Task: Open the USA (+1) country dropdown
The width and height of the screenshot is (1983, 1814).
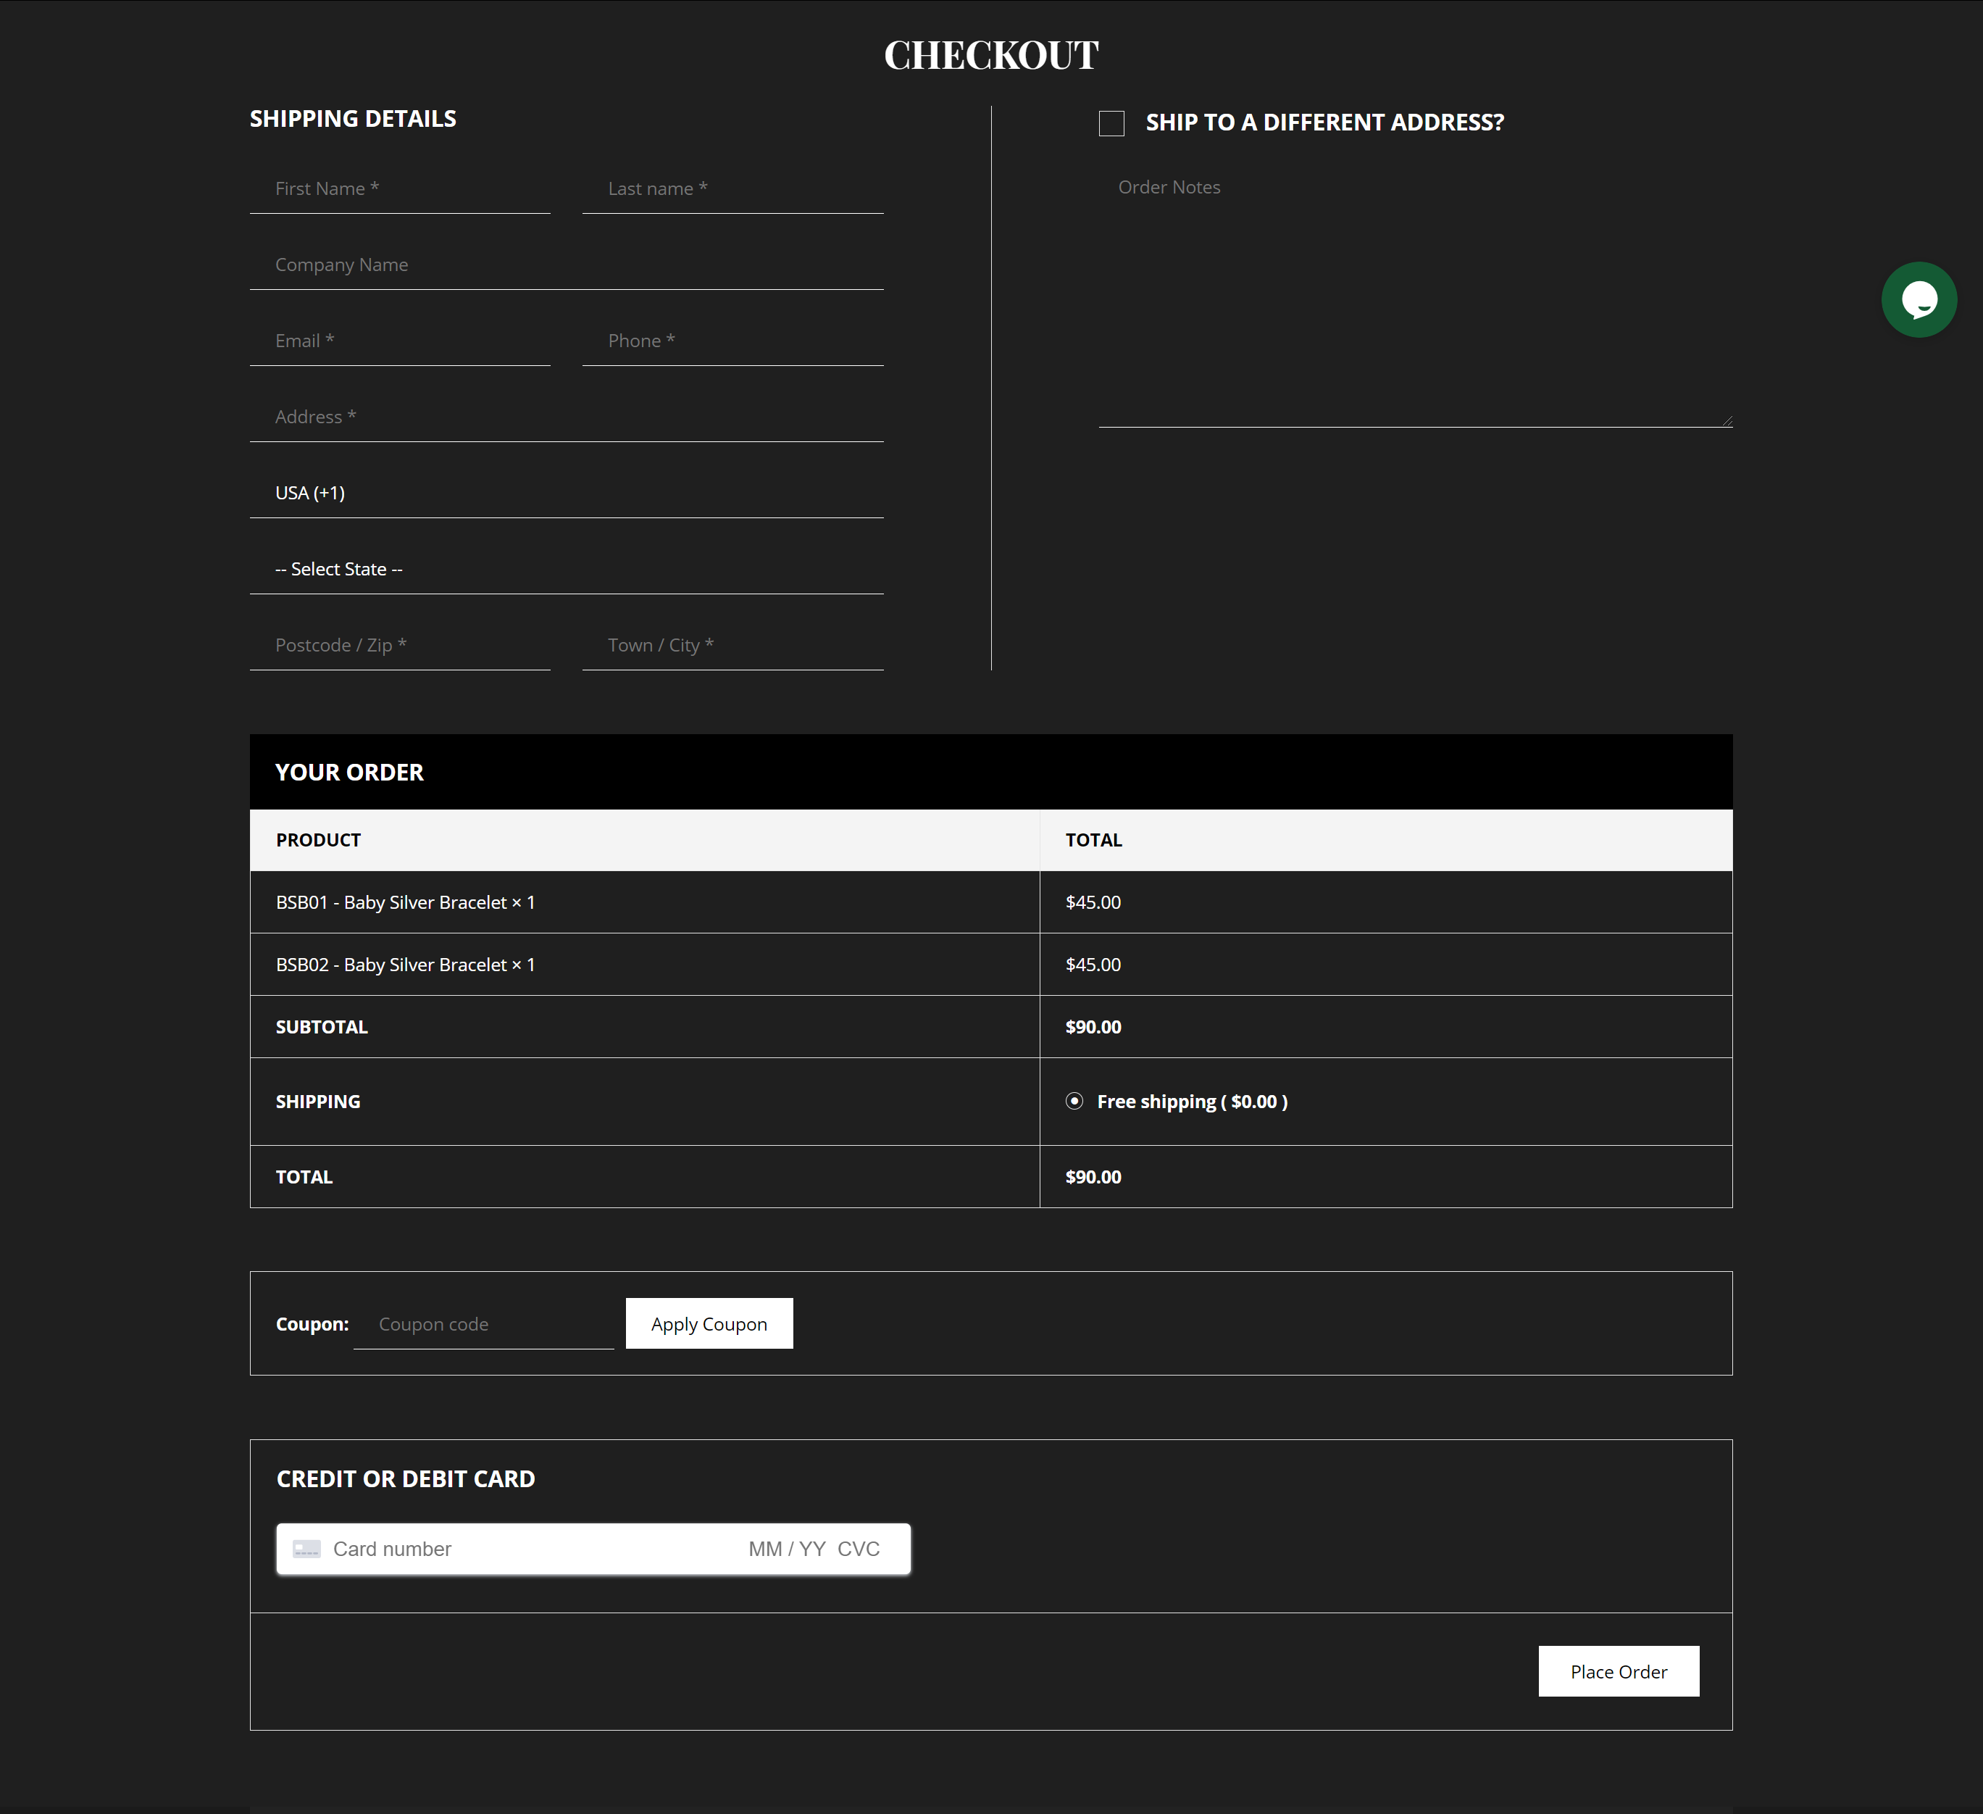Action: click(x=566, y=493)
